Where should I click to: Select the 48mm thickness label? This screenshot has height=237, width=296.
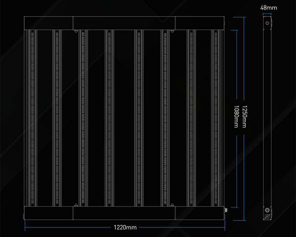tap(269, 7)
